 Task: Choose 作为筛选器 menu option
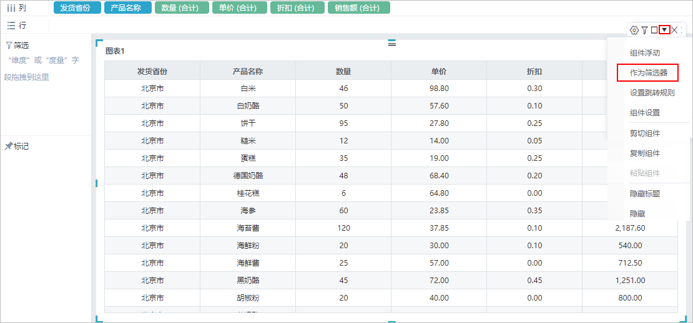647,73
